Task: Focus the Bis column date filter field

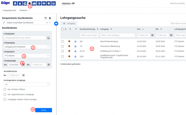Action: (x=162, y=35)
